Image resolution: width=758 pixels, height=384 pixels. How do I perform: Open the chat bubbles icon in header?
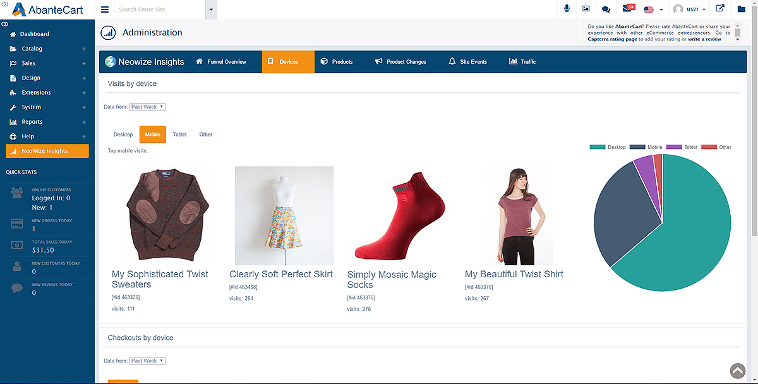(x=606, y=9)
